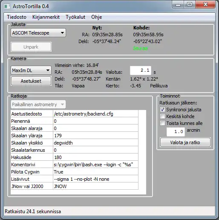
Task: Select the JNow vai J2000 value JNOW
Action: 95,186
